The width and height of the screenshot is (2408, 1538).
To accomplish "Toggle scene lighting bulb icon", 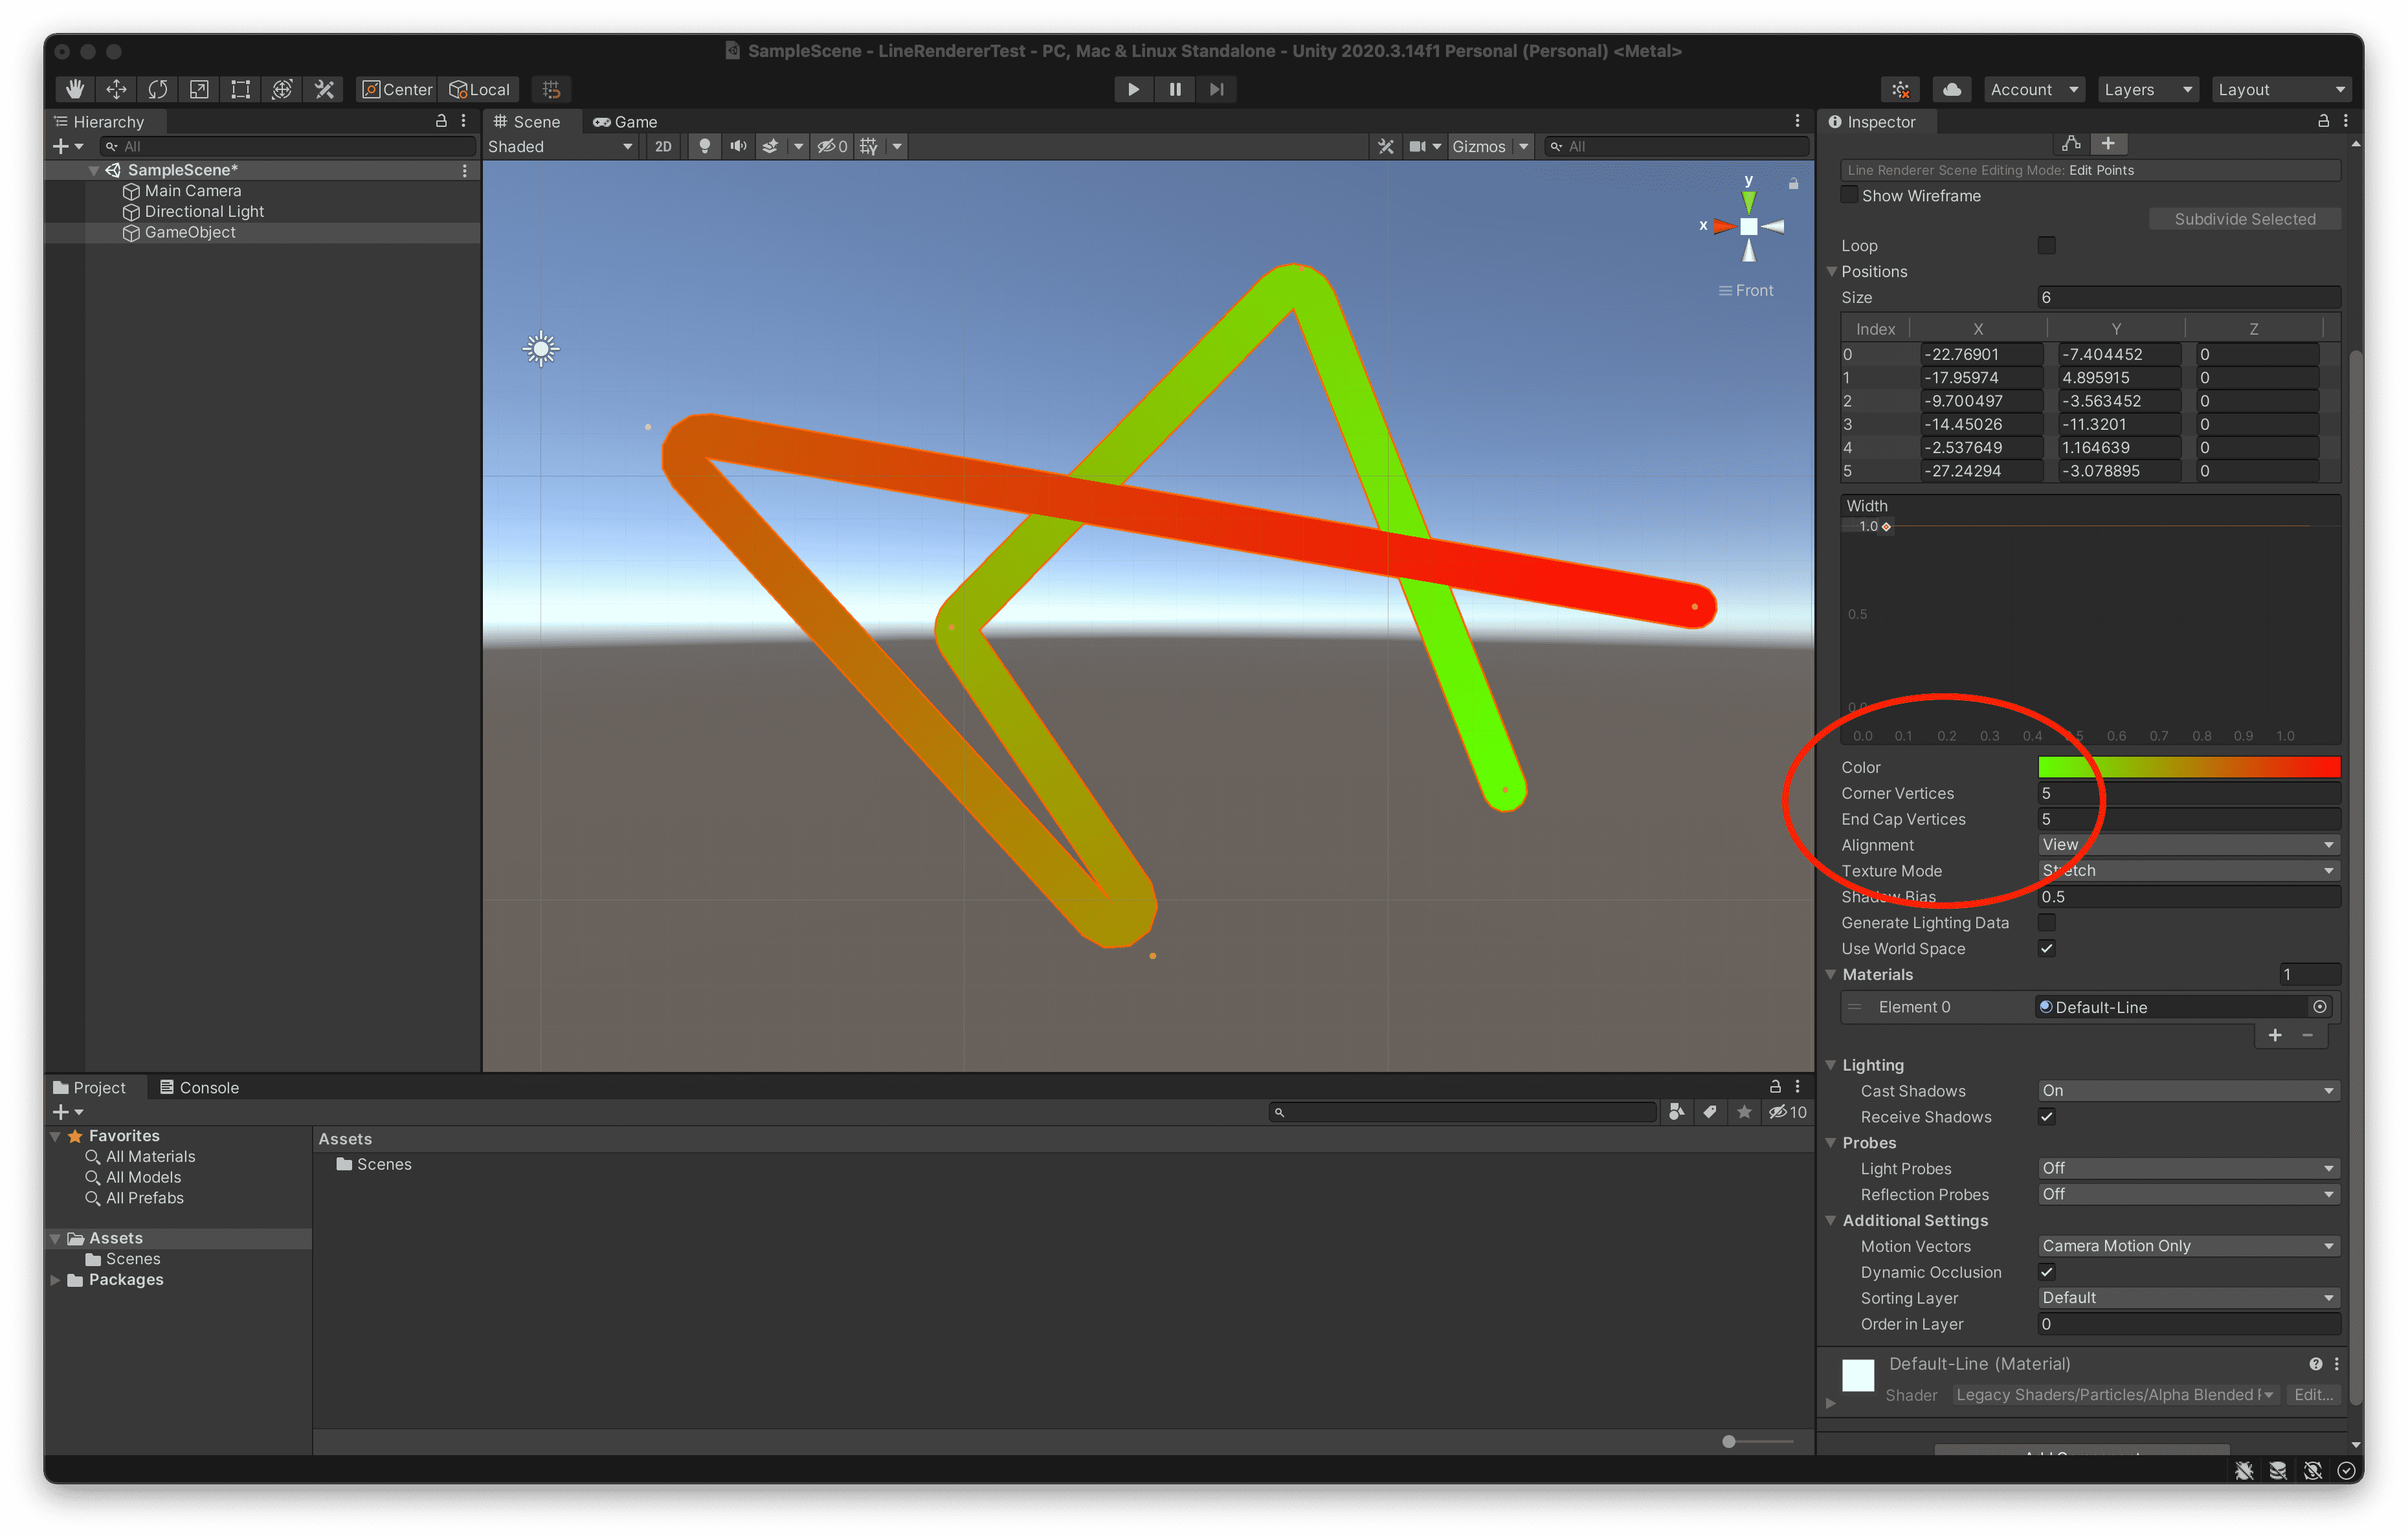I will [x=705, y=146].
